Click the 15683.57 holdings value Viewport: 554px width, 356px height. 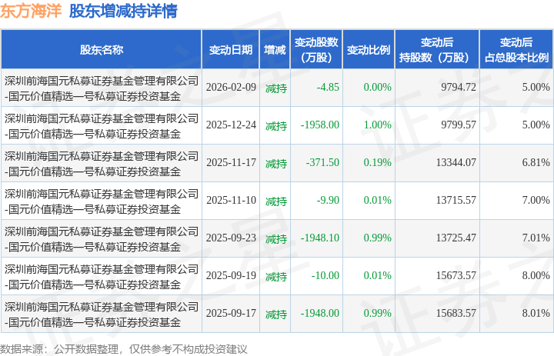pyautogui.click(x=456, y=313)
